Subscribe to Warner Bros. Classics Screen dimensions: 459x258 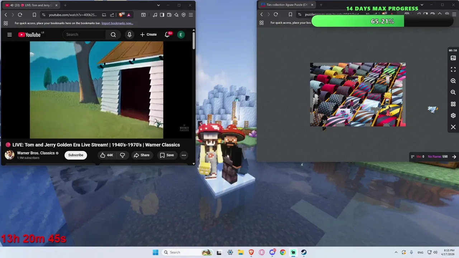(76, 155)
